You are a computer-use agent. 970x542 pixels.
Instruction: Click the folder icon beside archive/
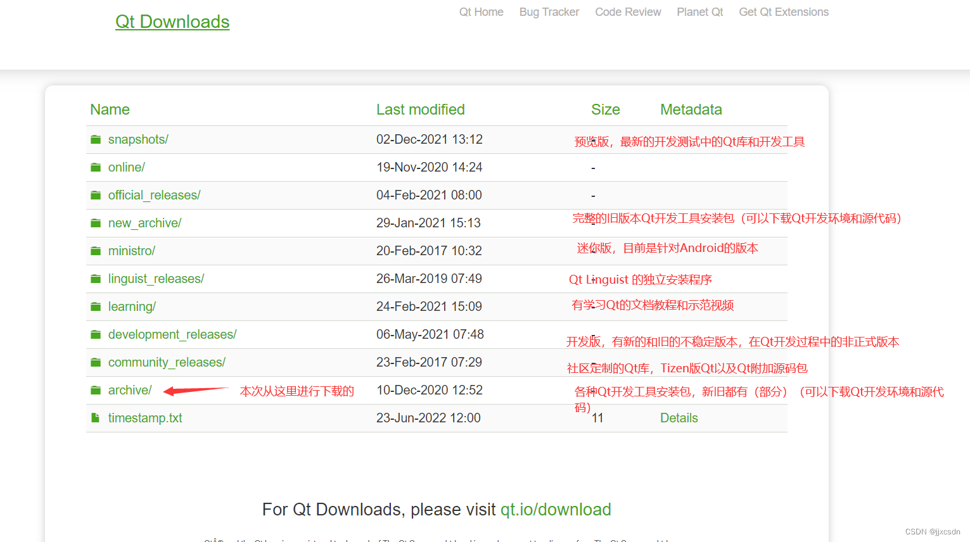coord(96,390)
